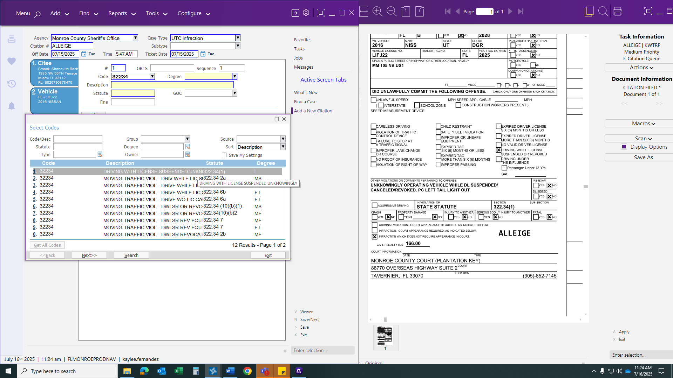Switch to the Add a New Citation tab
This screenshot has height=378, width=673.
click(x=312, y=111)
